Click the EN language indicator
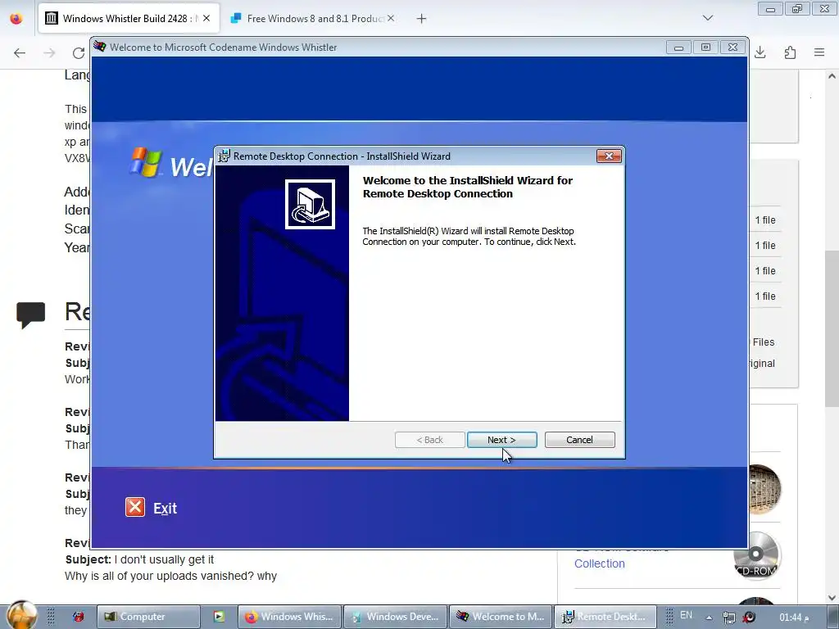 686,615
